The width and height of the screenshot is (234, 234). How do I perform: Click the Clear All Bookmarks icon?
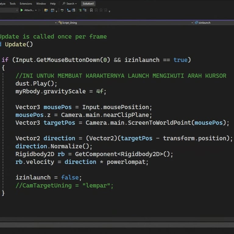(106, 10)
